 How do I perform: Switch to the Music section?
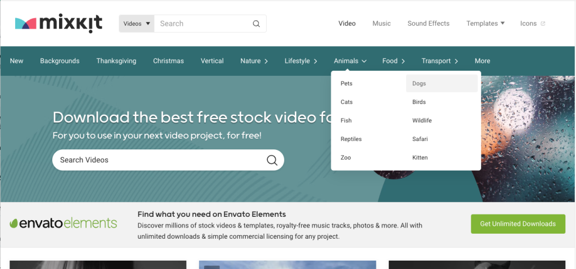point(381,24)
